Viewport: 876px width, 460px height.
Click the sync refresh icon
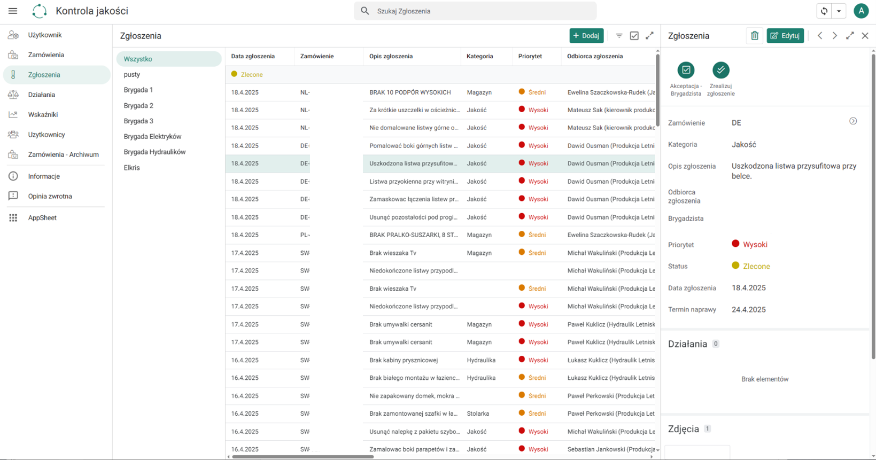824,11
